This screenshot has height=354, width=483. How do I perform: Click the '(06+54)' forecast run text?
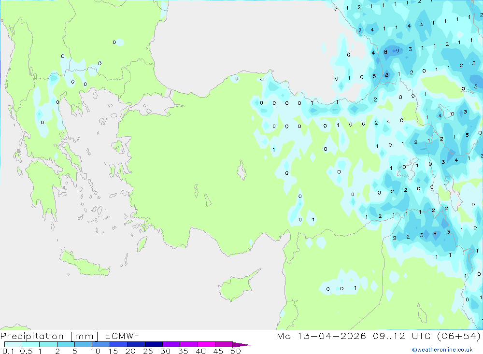(459, 336)
